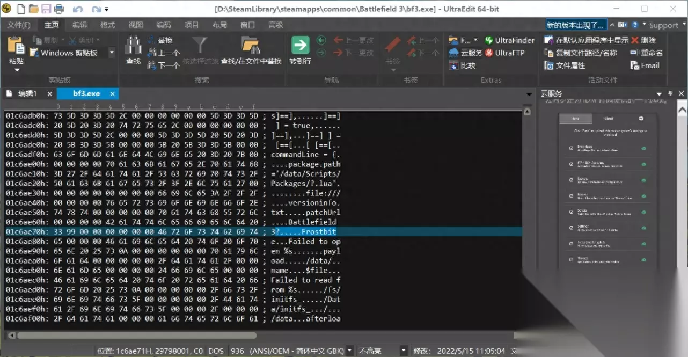Click the 粘贴 (Paste) clipboard icon

(x=16, y=46)
